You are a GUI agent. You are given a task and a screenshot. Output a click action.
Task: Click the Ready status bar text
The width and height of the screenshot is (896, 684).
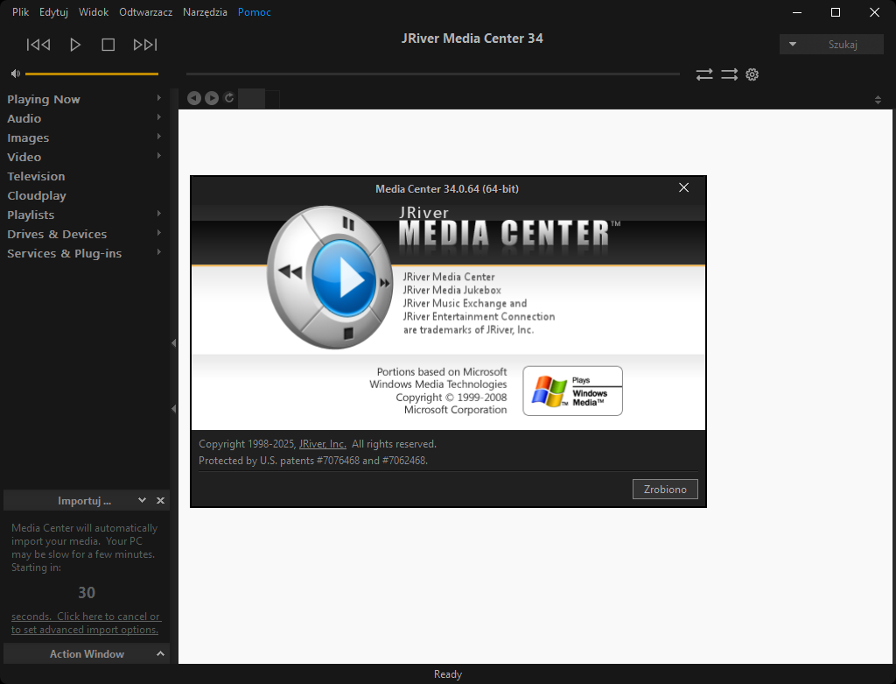(447, 674)
